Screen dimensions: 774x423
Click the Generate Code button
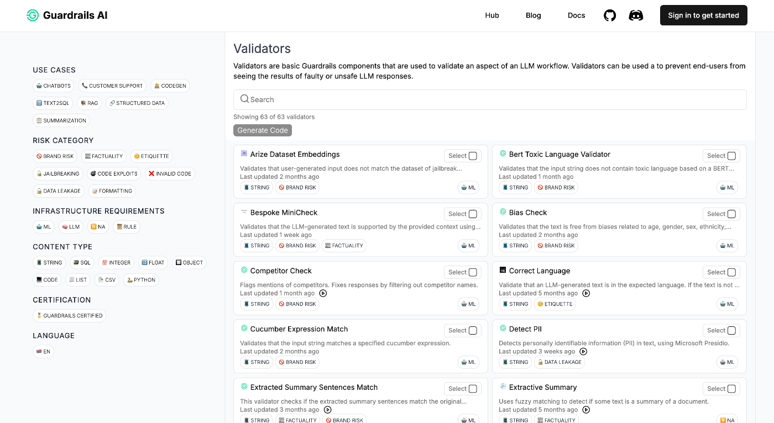click(x=263, y=130)
